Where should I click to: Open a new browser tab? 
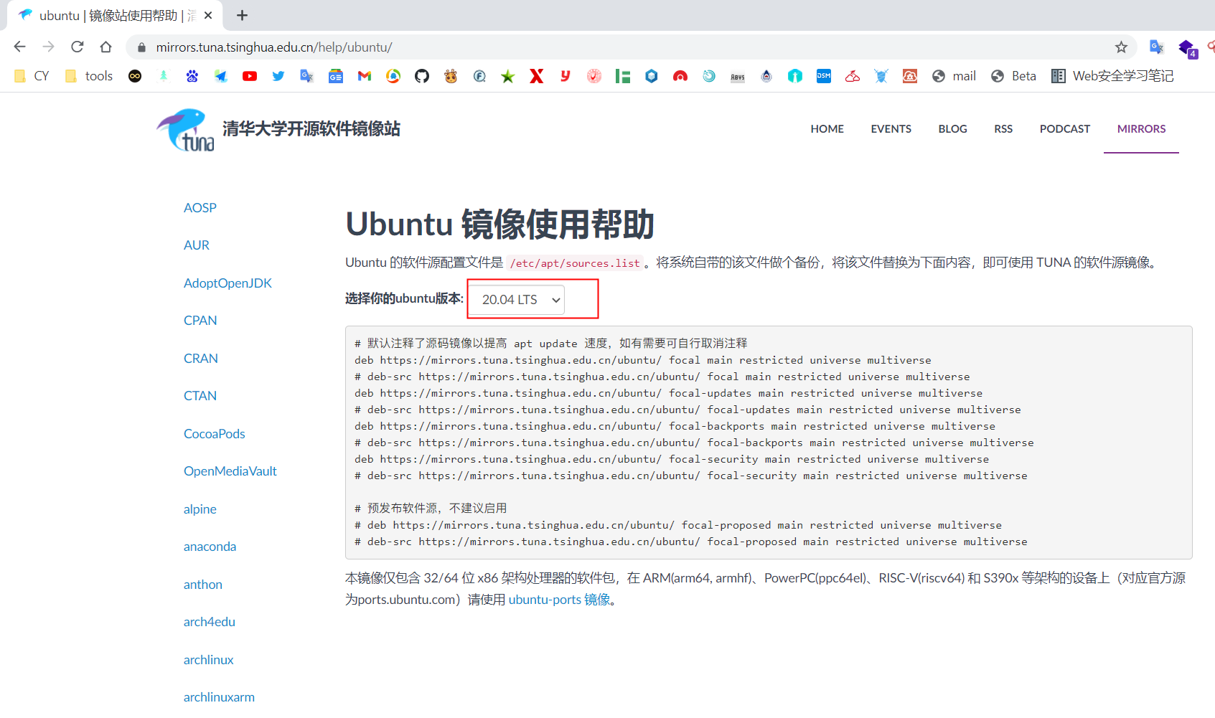[243, 16]
